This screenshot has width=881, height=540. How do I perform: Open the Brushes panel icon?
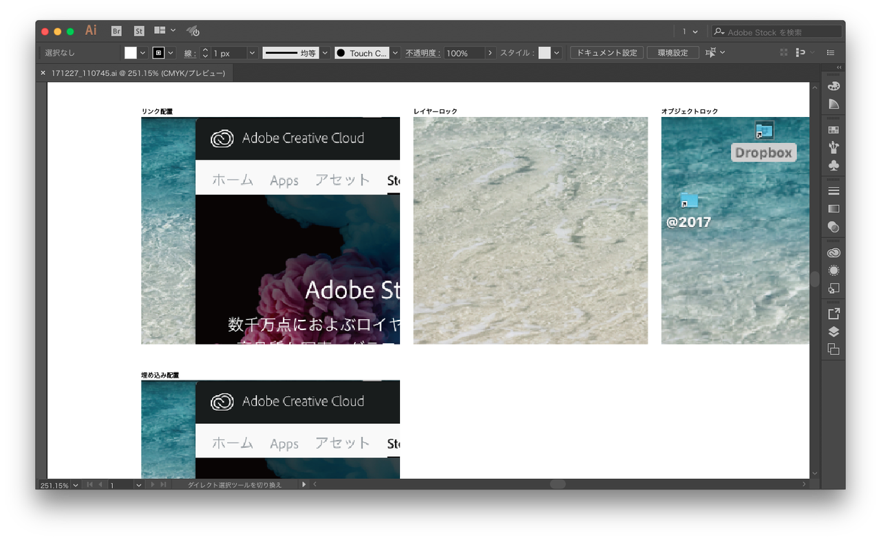[834, 147]
